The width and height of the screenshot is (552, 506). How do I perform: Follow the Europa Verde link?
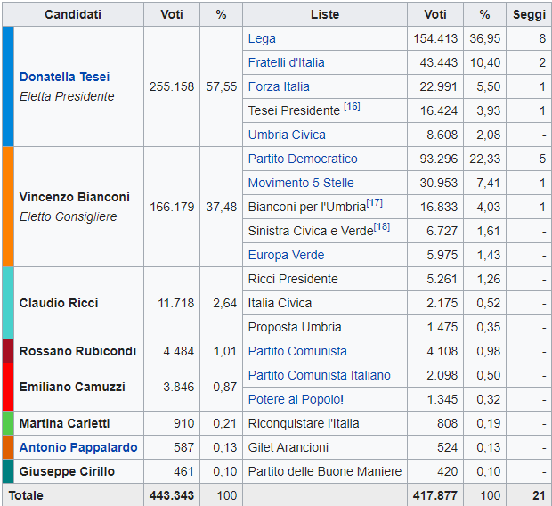click(x=286, y=255)
